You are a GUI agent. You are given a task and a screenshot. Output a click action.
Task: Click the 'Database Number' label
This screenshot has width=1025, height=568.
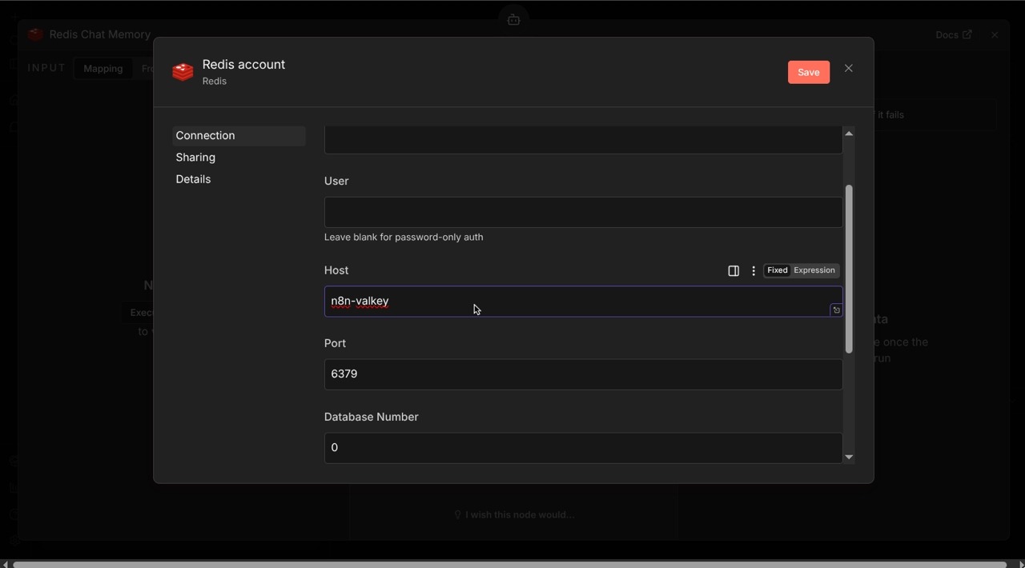[x=372, y=418]
